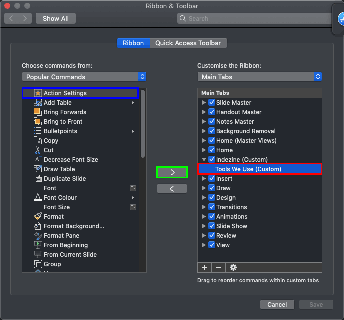Image resolution: width=344 pixels, height=320 pixels.
Task: Click the Format Pane icon
Action: pos(38,235)
